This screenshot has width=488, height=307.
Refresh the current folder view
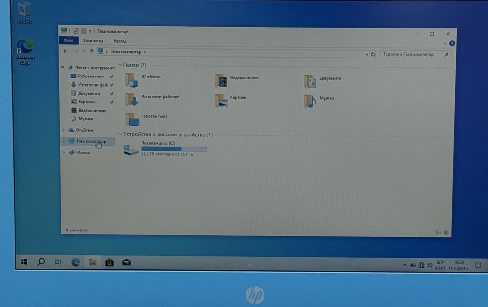[373, 54]
